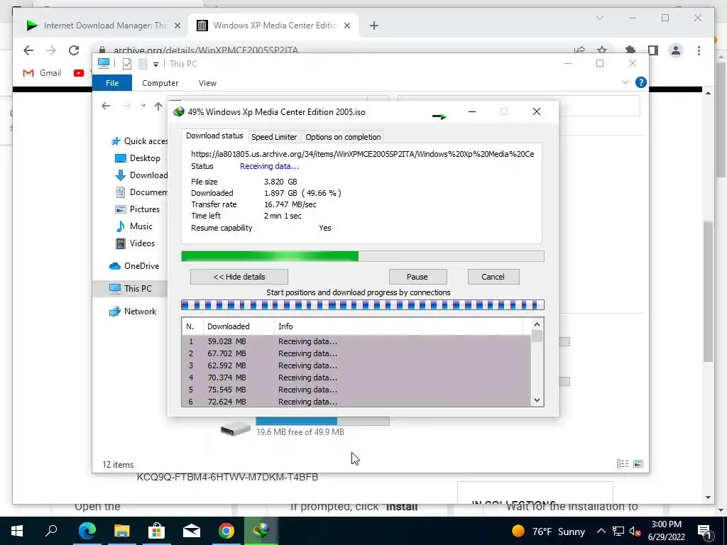Viewport: 727px width, 545px height.
Task: Cancel the download in progress
Action: tap(493, 277)
